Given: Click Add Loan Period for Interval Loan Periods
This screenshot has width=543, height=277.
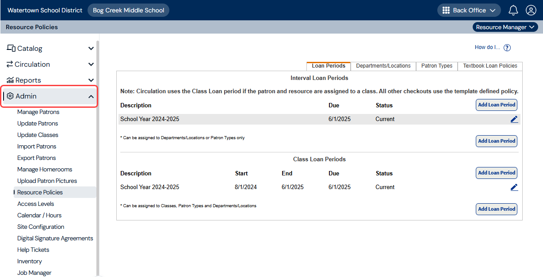Looking at the screenshot, I should pos(496,105).
